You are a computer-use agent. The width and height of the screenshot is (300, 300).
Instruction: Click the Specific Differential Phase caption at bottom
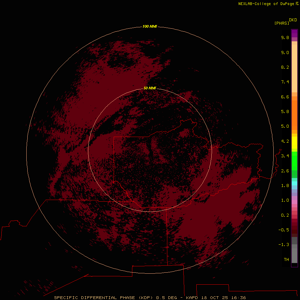pyautogui.click(x=150, y=298)
